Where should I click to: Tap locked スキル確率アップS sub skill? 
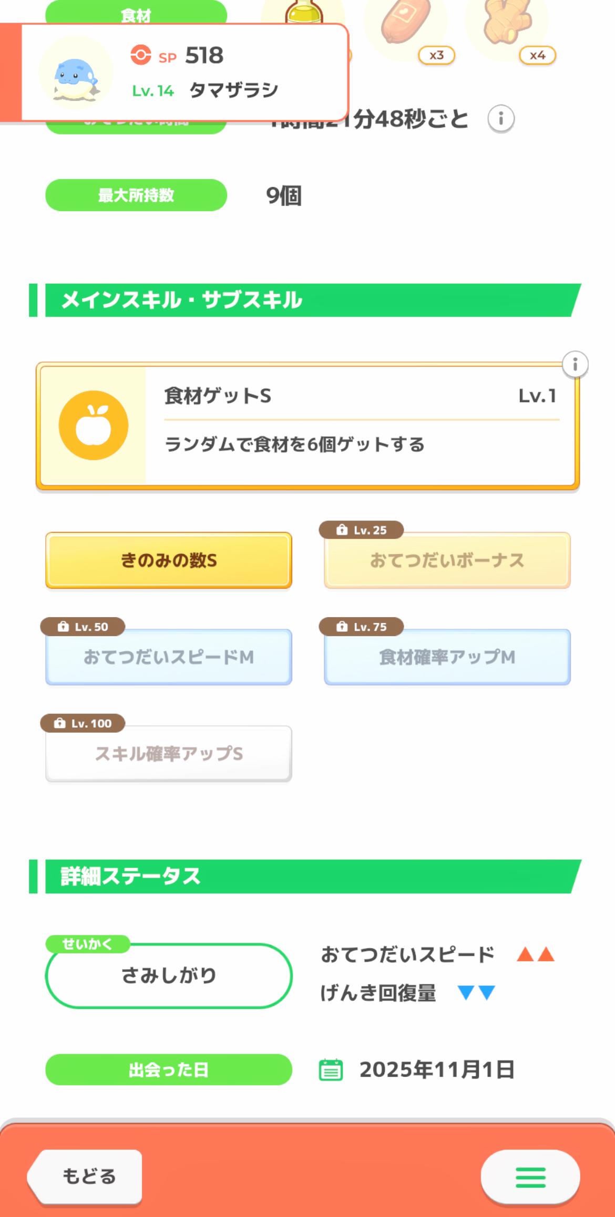[x=169, y=754]
